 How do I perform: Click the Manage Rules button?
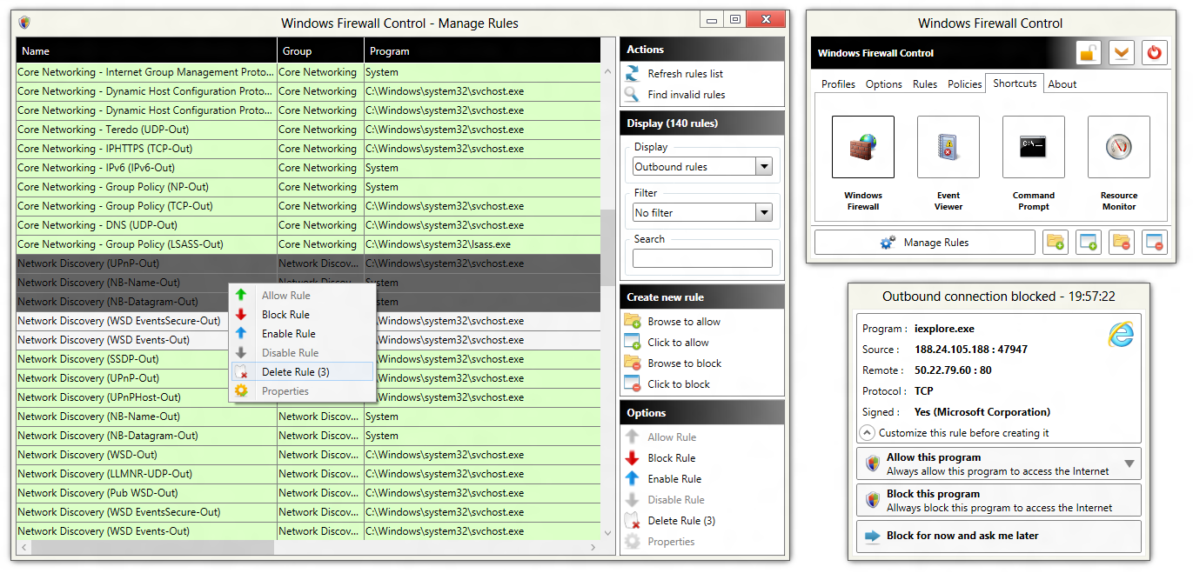point(925,243)
